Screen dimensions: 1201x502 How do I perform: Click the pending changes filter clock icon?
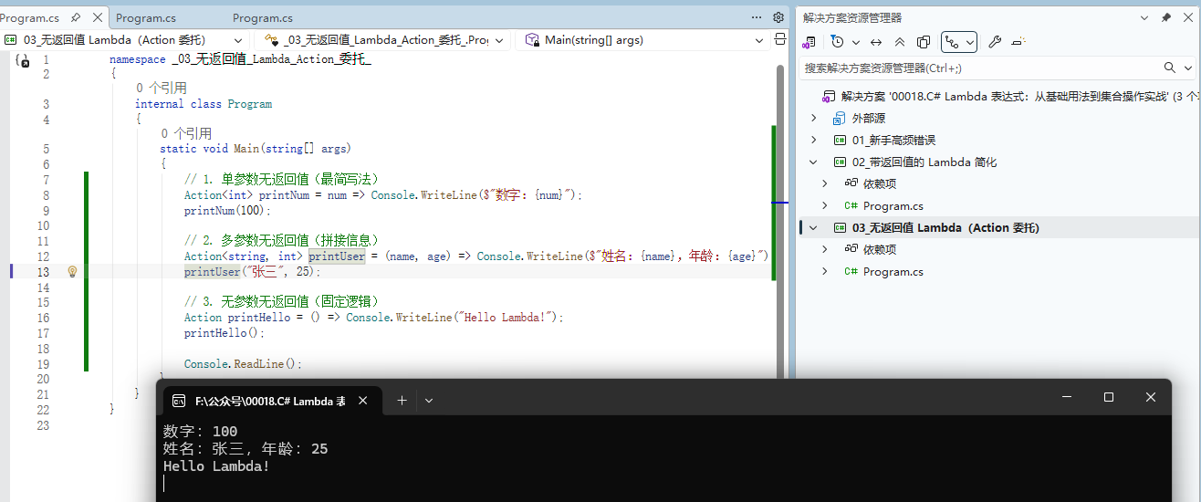coord(838,42)
